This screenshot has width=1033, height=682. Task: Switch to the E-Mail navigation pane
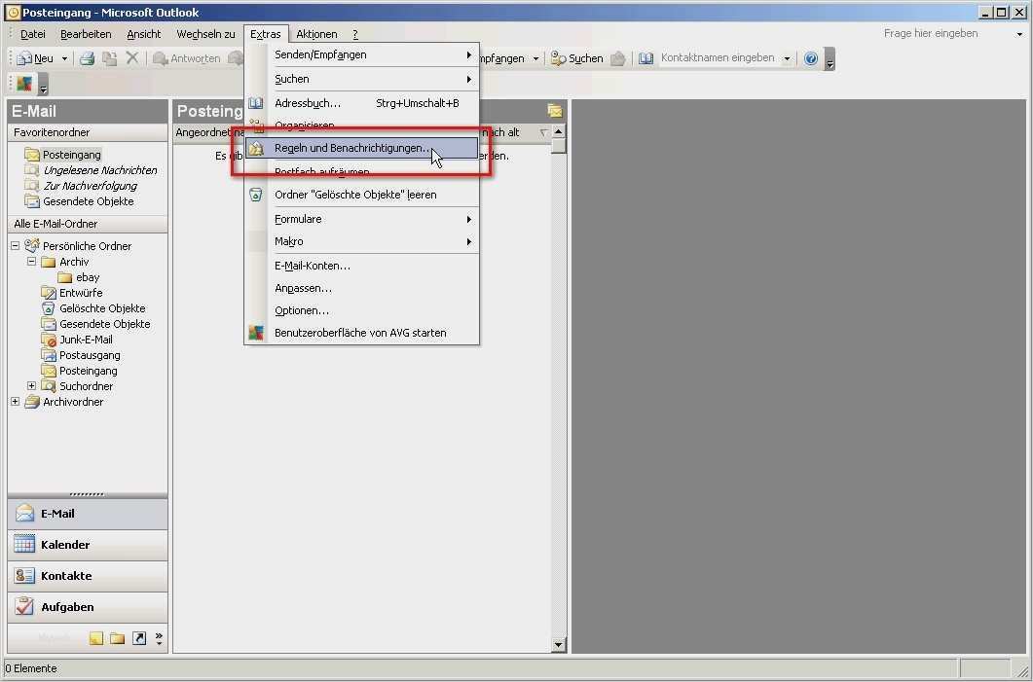[88, 514]
